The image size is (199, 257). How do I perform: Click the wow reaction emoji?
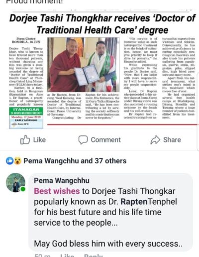pos(17,161)
